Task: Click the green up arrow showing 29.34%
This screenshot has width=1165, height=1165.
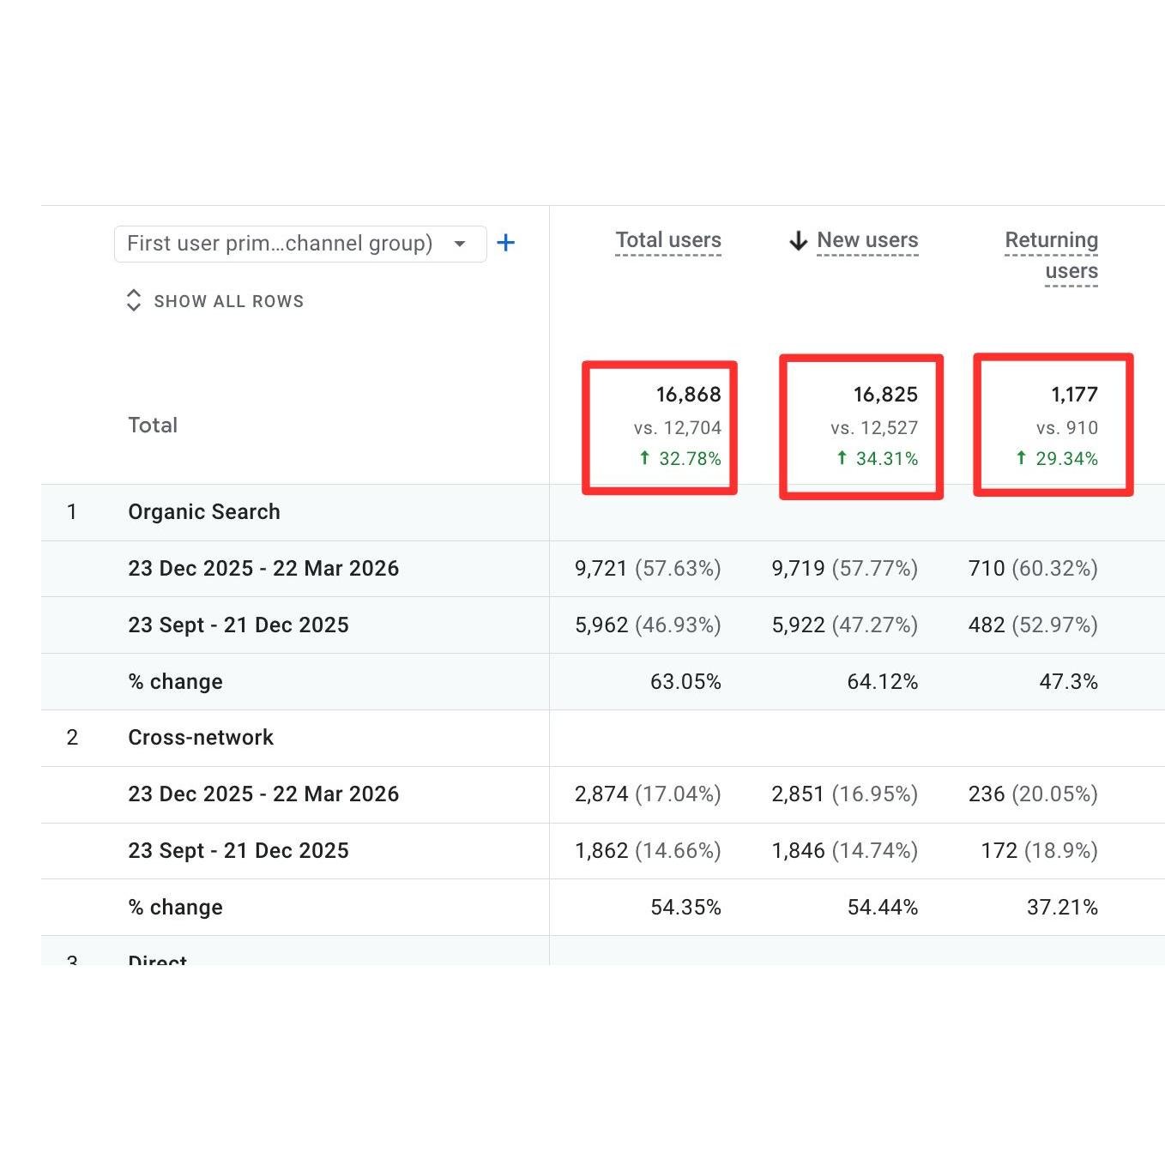Action: (1020, 459)
